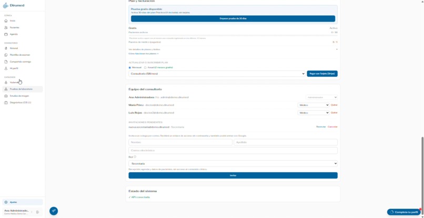Click the personnel icon under Consultorio
The height and width of the screenshot is (218, 424).
[x=6, y=48]
